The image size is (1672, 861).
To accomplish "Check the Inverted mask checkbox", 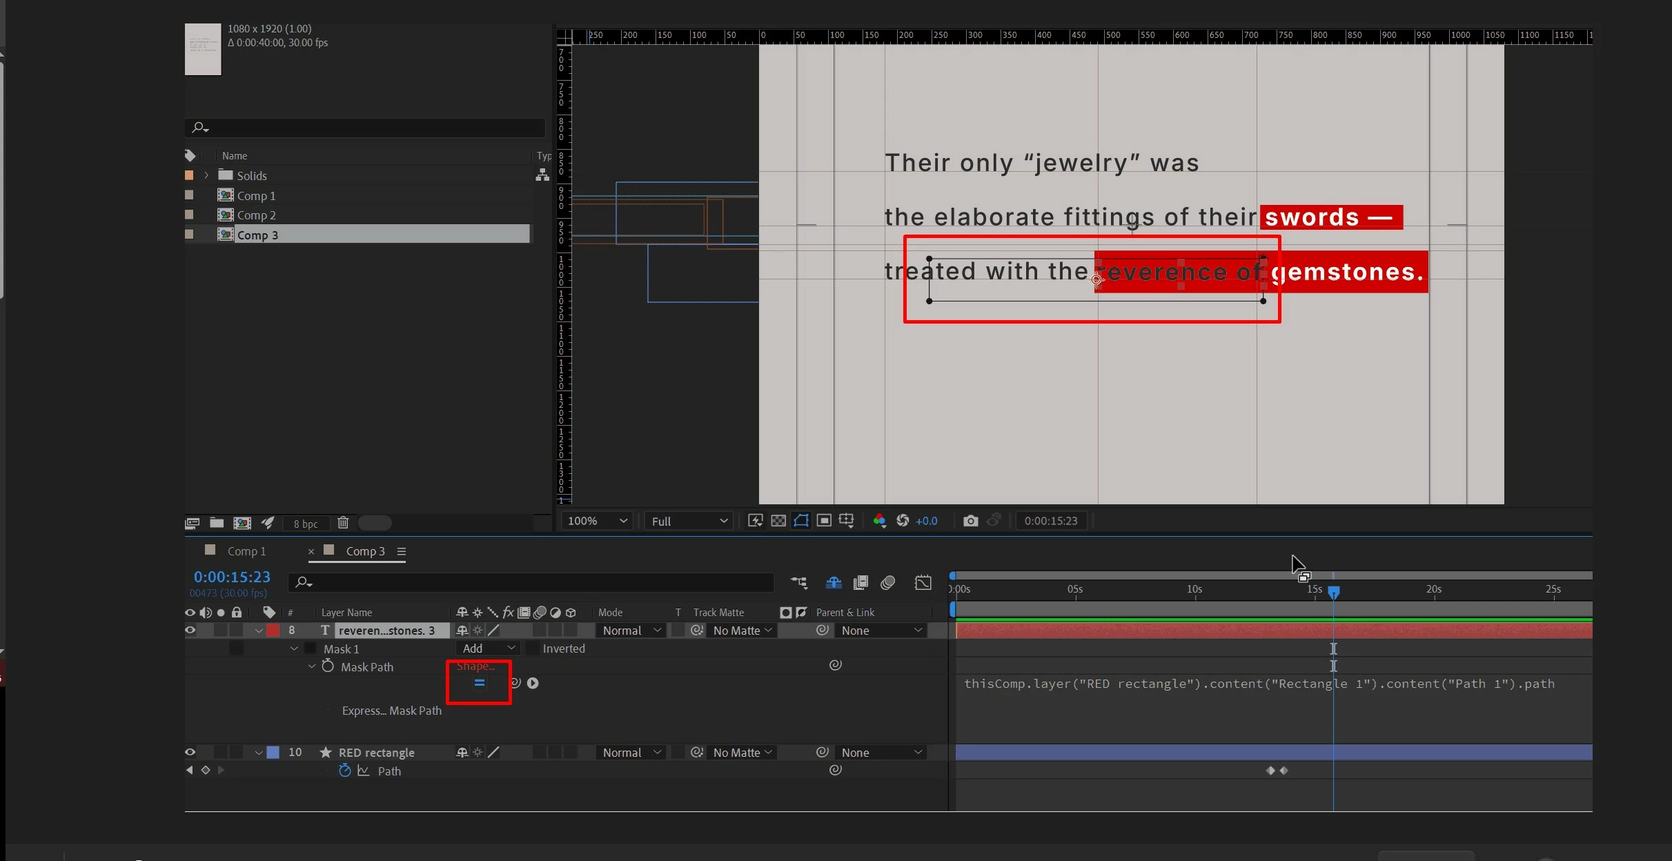I will click(533, 649).
